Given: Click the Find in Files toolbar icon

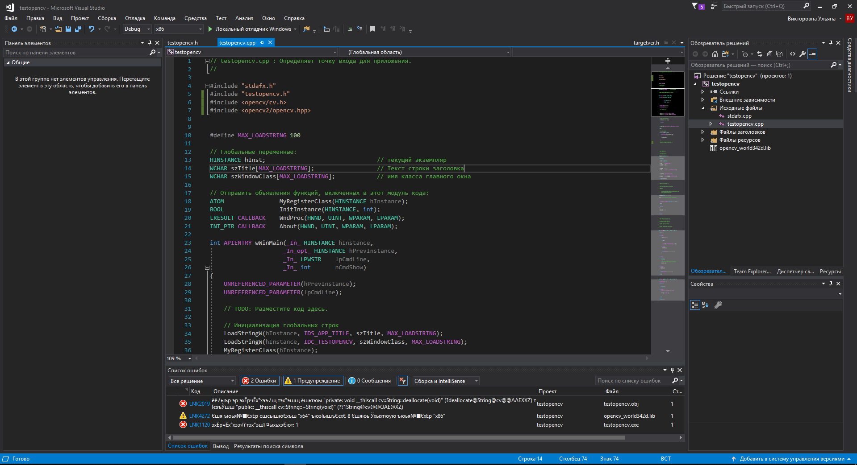Looking at the screenshot, I should tap(306, 29).
